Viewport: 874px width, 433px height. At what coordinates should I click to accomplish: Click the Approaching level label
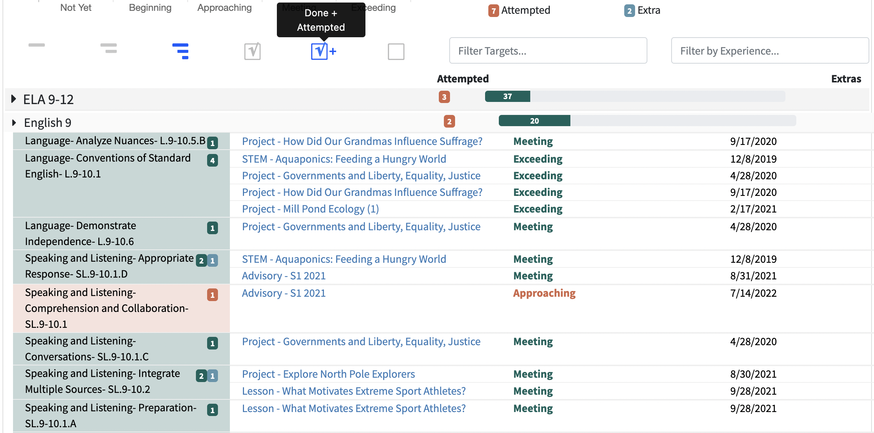pos(224,8)
